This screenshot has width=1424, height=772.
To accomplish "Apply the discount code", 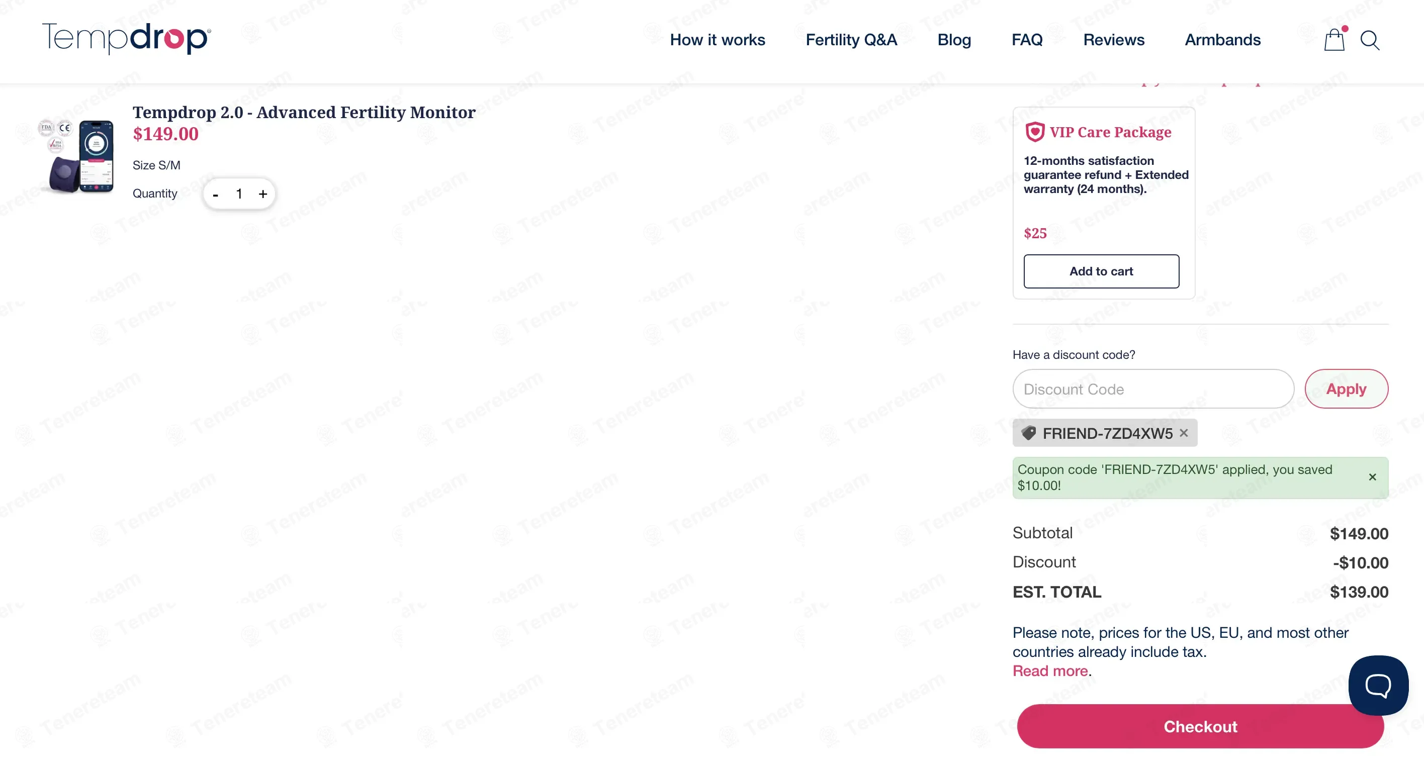I will click(x=1346, y=389).
